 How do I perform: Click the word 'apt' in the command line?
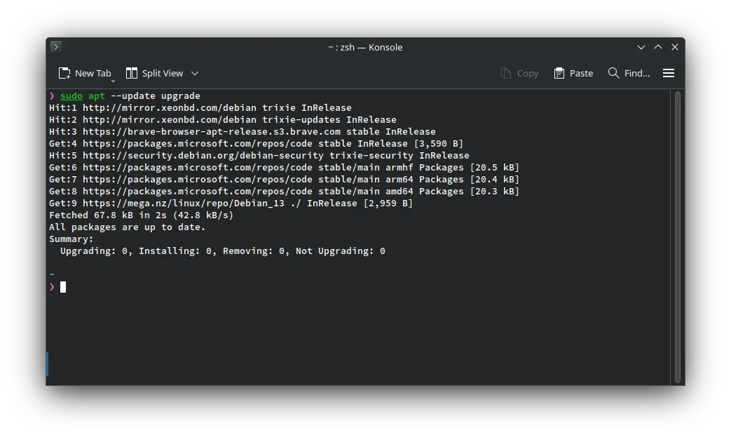pos(97,95)
